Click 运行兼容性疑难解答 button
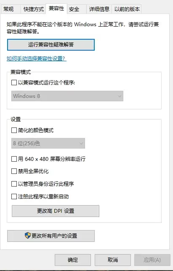 pyautogui.click(x=51, y=45)
